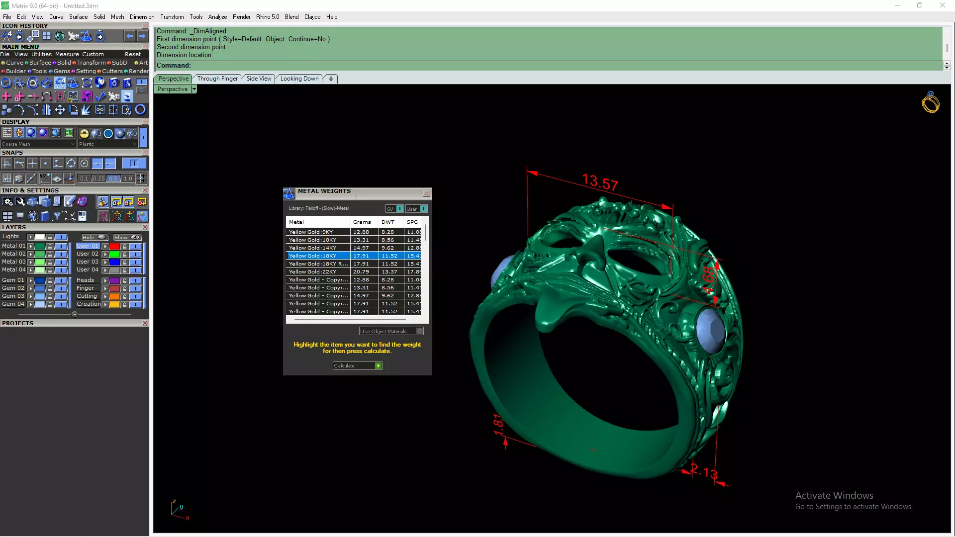Select the ring rail circle tool icon
Image resolution: width=955 pixels, height=537 pixels.
point(6,83)
